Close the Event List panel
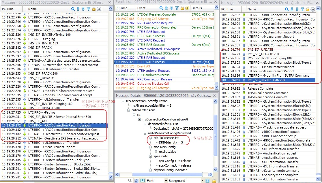The width and height of the screenshot is (322, 183). (x=216, y=2)
